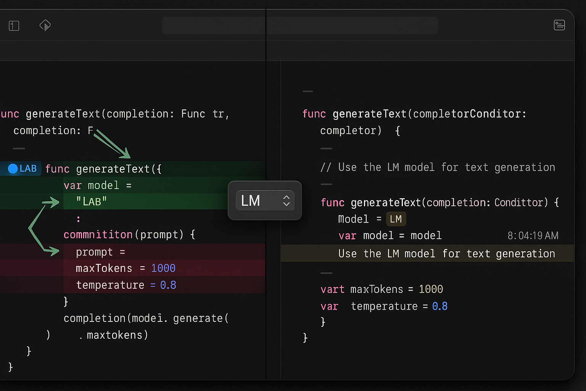
Task: Open the inspector panel icon at top right
Action: point(559,25)
